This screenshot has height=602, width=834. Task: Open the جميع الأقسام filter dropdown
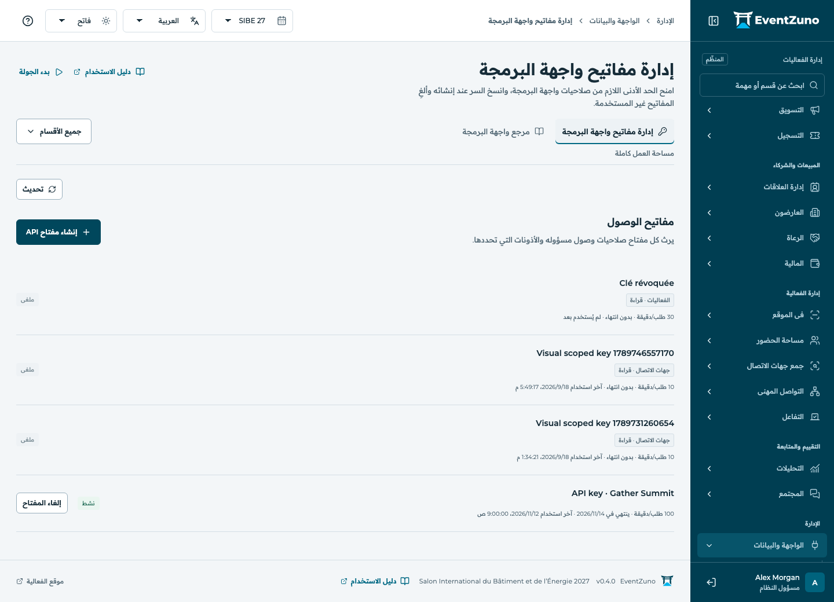pos(54,131)
